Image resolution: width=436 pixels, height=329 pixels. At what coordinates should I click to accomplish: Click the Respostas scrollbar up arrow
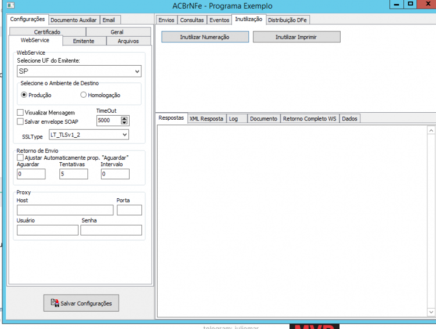(431, 130)
